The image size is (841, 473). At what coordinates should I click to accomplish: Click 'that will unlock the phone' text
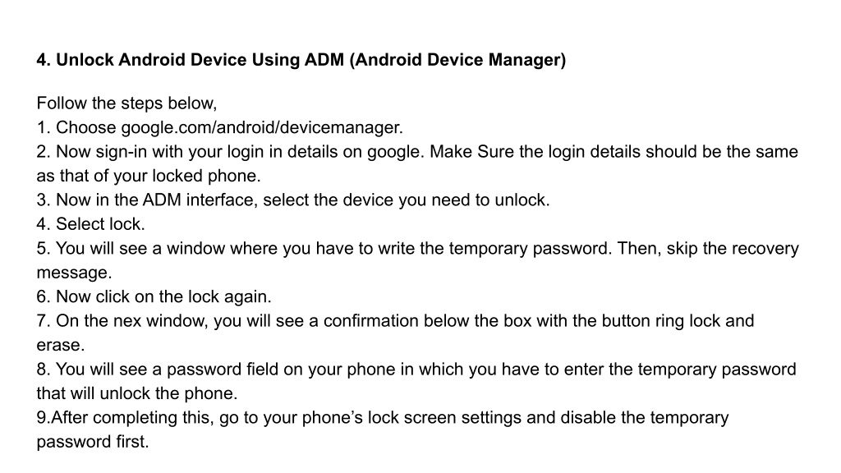[x=137, y=393]
